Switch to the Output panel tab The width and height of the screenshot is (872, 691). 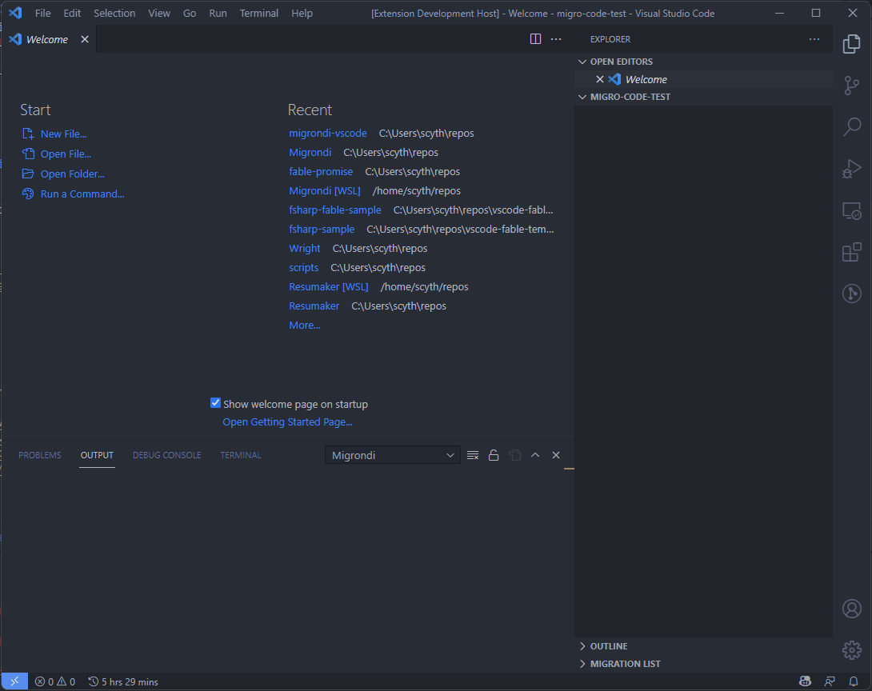tap(97, 455)
